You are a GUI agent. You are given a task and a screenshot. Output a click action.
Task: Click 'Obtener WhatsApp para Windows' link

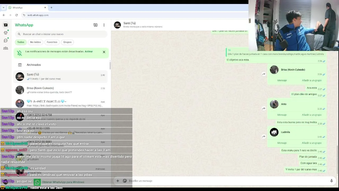tap(63, 182)
